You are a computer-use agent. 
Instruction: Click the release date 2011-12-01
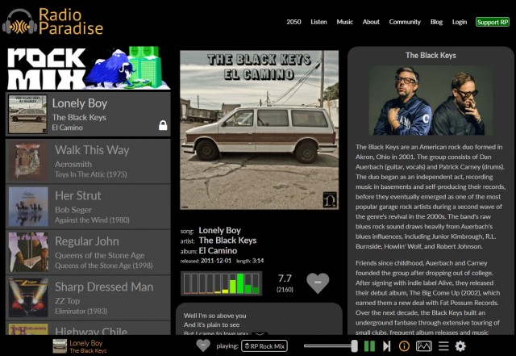(216, 261)
